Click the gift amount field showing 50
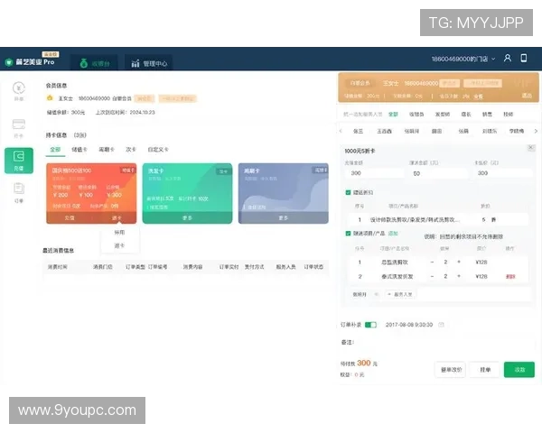 click(438, 173)
